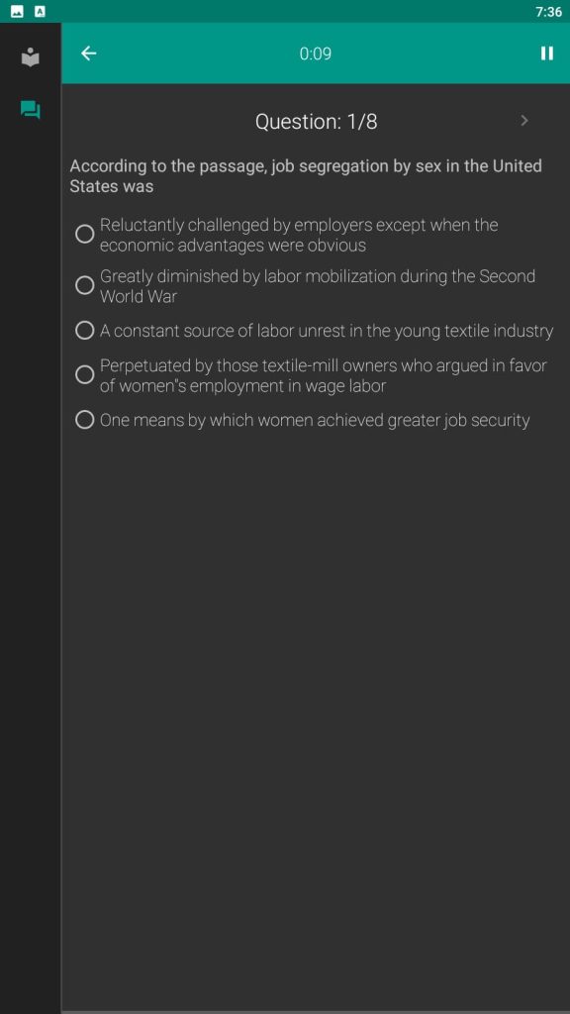570x1014 pixels.
Task: Open the questions chat-bubble sidebar icon
Action: pyautogui.click(x=31, y=110)
